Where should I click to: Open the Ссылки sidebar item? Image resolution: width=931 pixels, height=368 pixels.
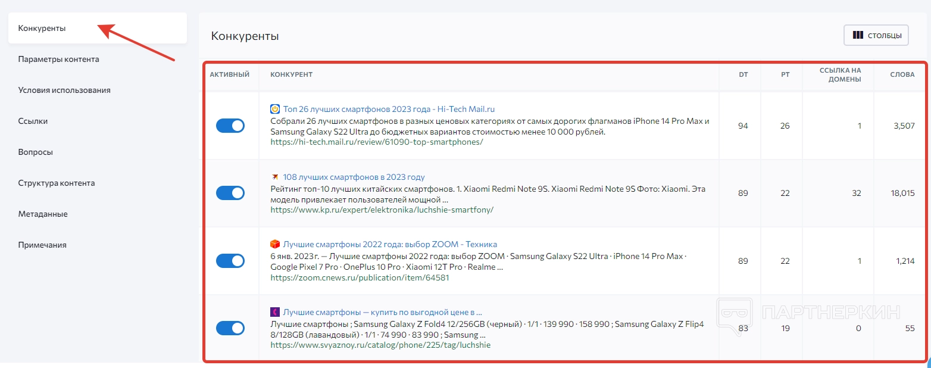33,121
